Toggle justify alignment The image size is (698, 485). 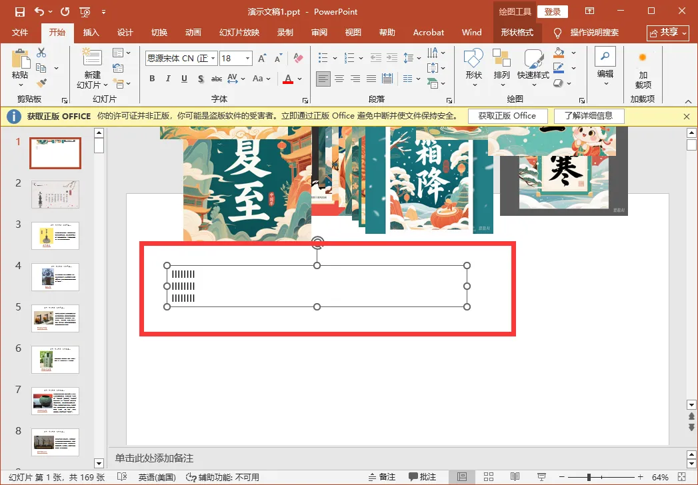point(371,79)
